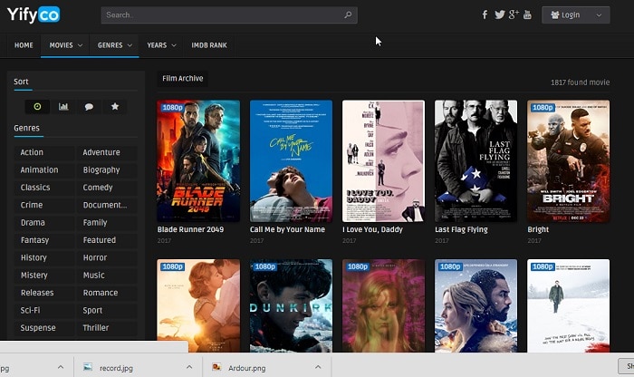Open the YouTube social icon

click(527, 15)
